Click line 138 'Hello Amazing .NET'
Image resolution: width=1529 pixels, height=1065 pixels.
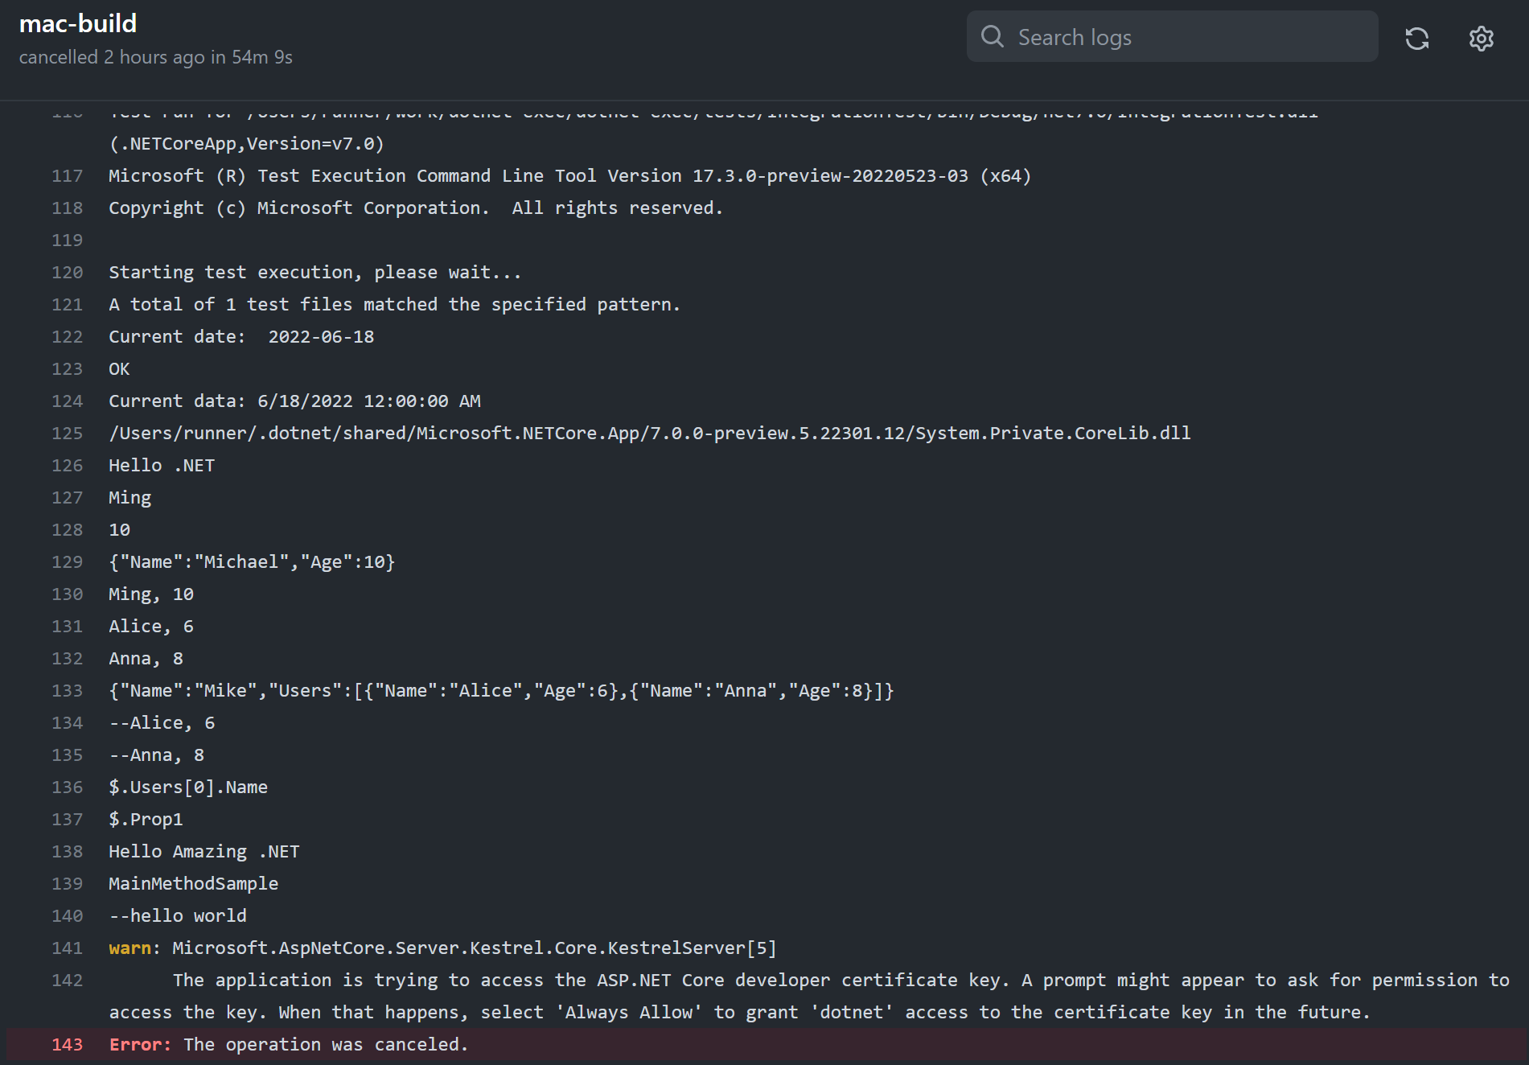(x=203, y=851)
